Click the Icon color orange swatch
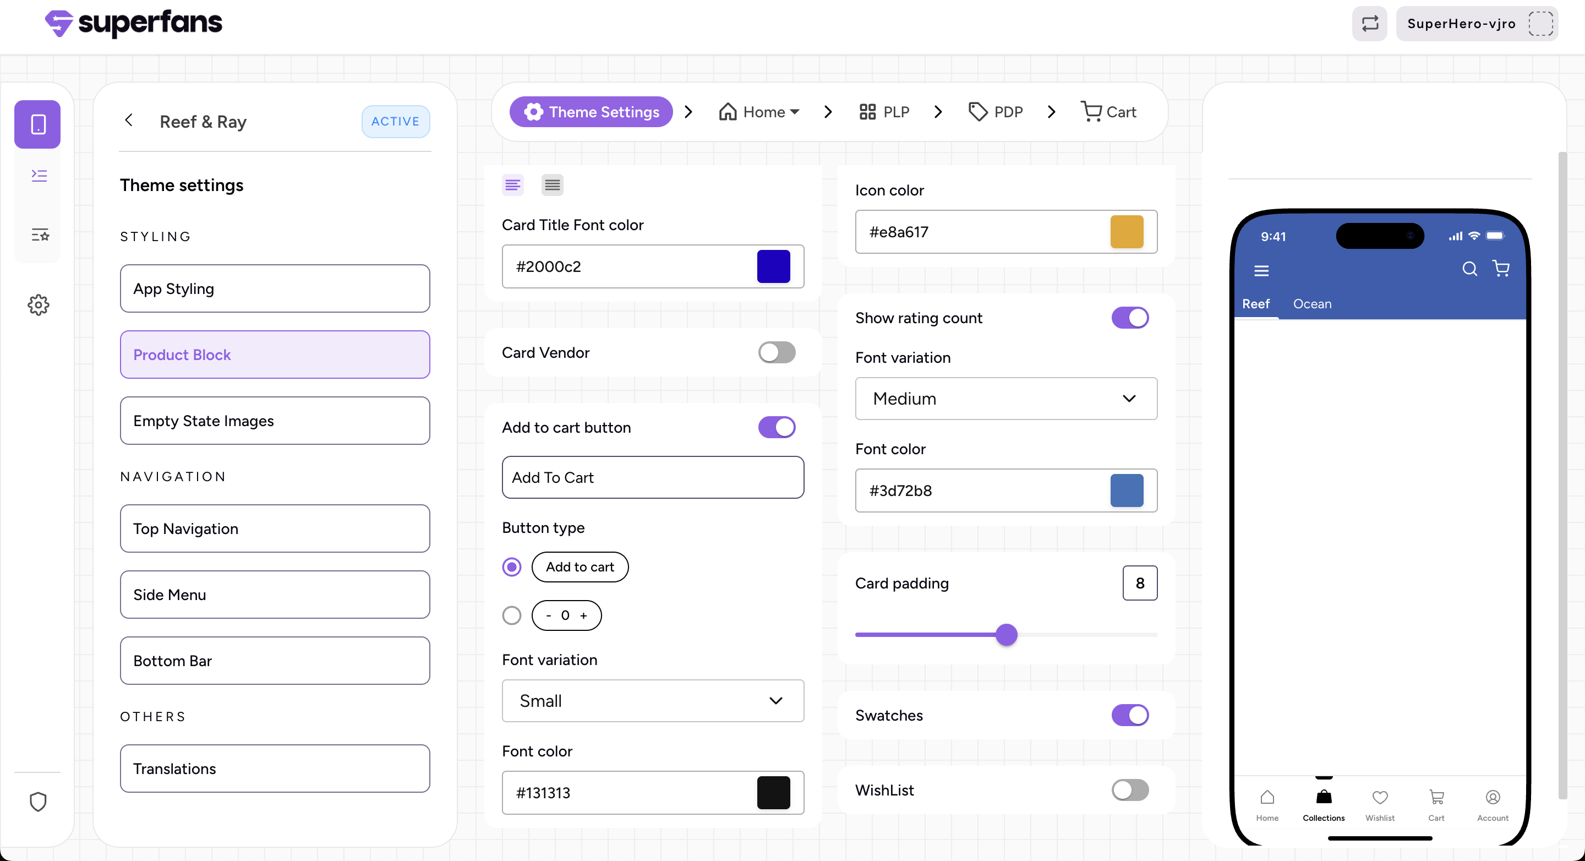Image resolution: width=1585 pixels, height=861 pixels. (1127, 232)
